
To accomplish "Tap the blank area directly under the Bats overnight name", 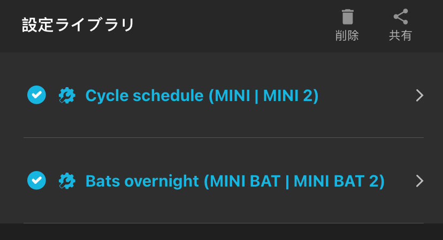I will [235, 206].
